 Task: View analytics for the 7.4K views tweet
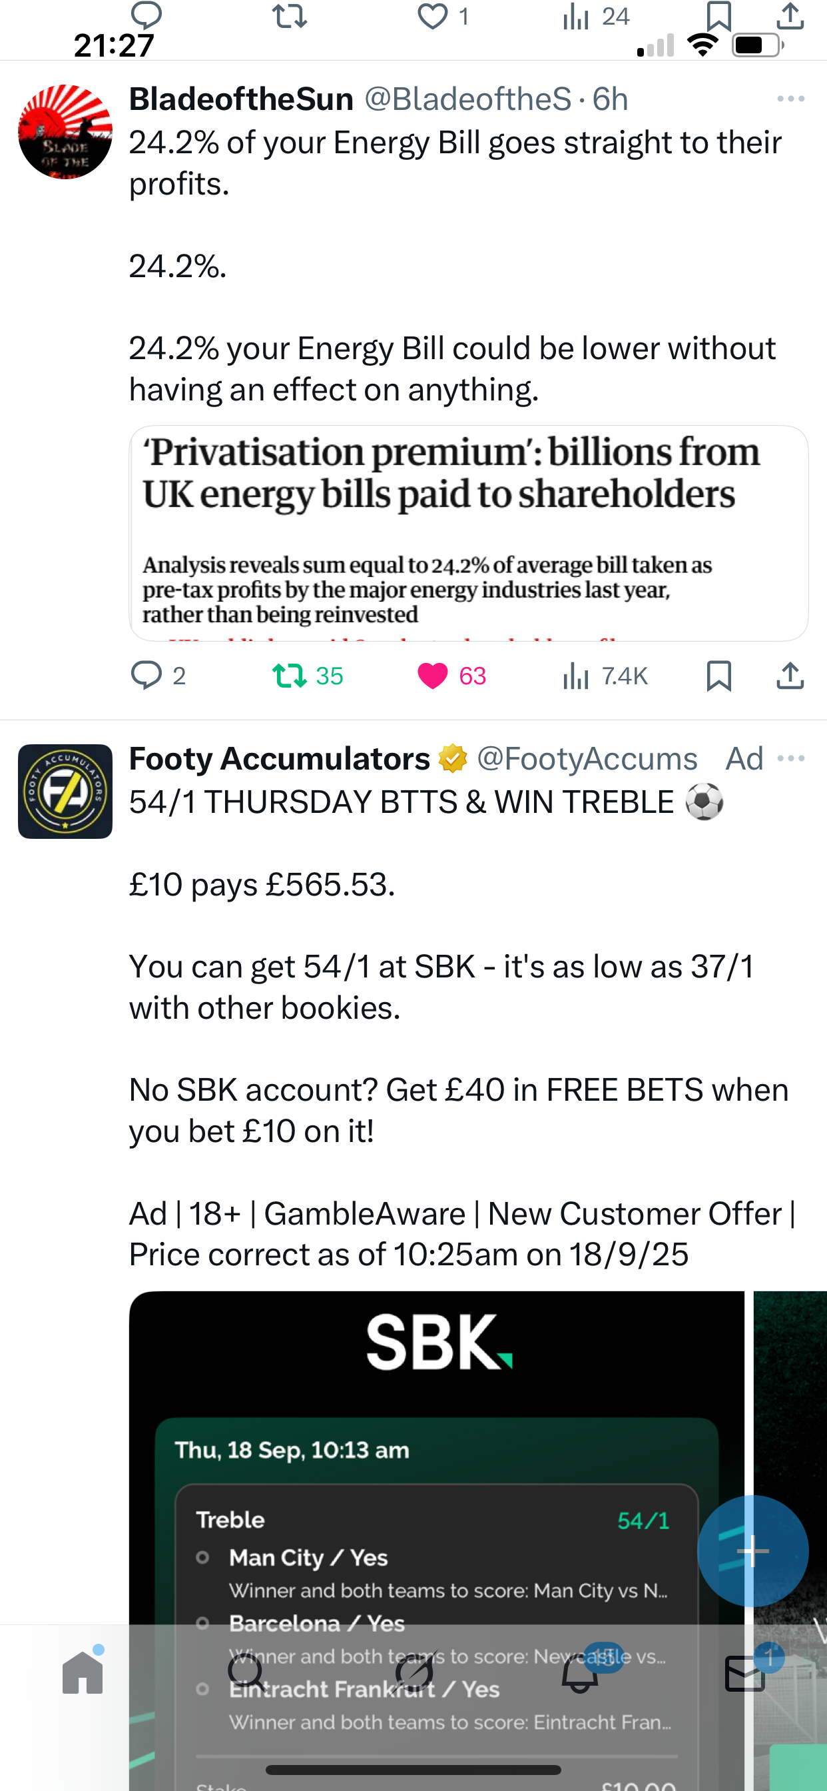(576, 675)
